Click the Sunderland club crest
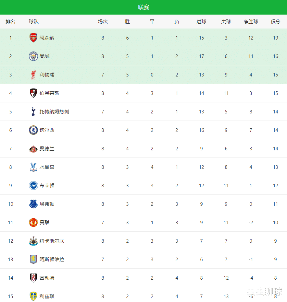This screenshot has height=302, width=287. (x=33, y=149)
